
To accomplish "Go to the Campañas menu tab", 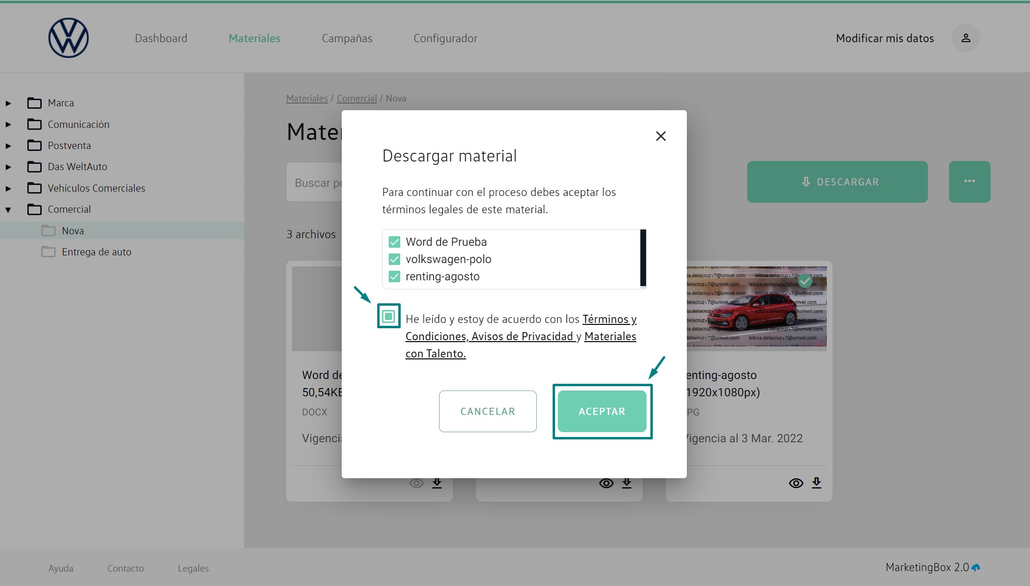I will pos(347,38).
